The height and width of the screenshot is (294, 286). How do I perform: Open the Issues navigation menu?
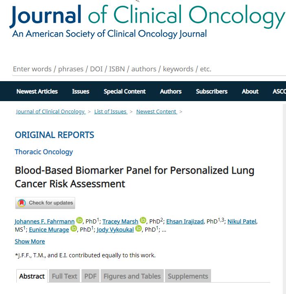coord(81,91)
